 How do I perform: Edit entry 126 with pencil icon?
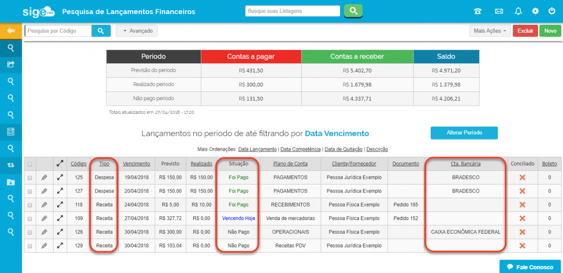pos(44,232)
